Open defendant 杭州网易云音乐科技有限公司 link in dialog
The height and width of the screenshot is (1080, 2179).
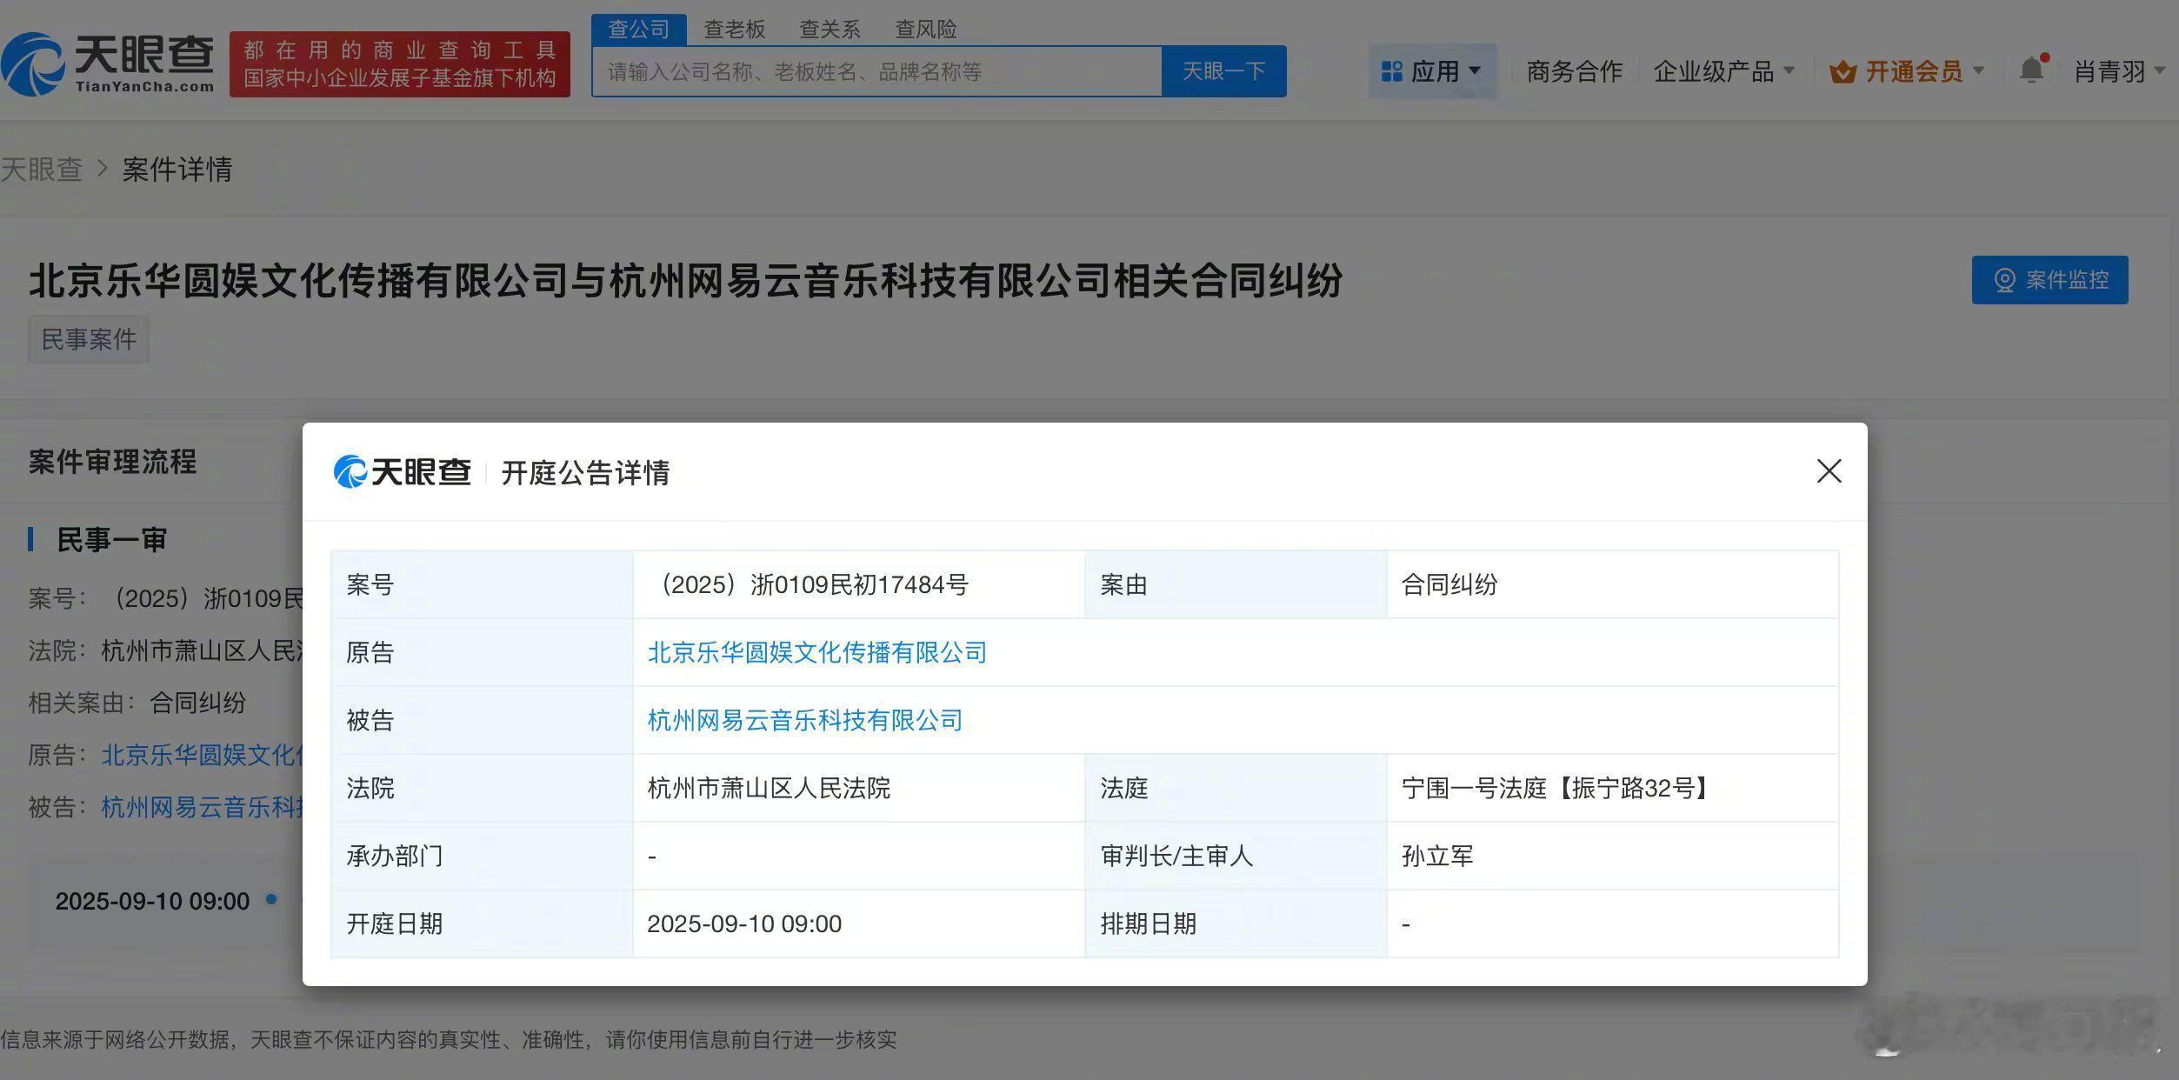pyautogui.click(x=805, y=720)
